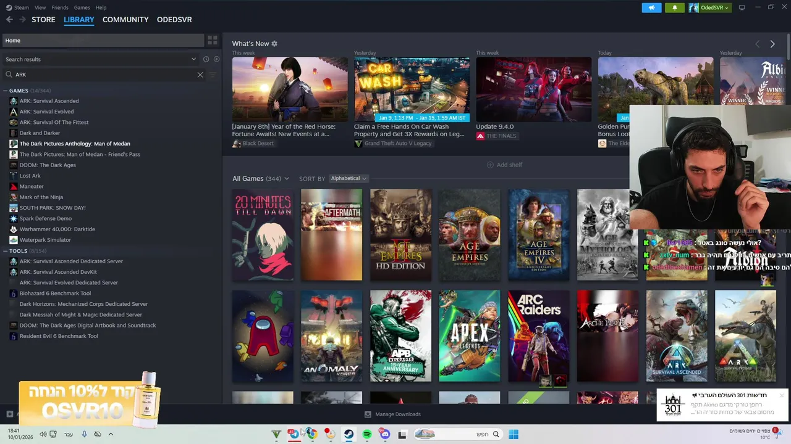Open the Help menu
Viewport: 791px width, 444px height.
[101, 7]
